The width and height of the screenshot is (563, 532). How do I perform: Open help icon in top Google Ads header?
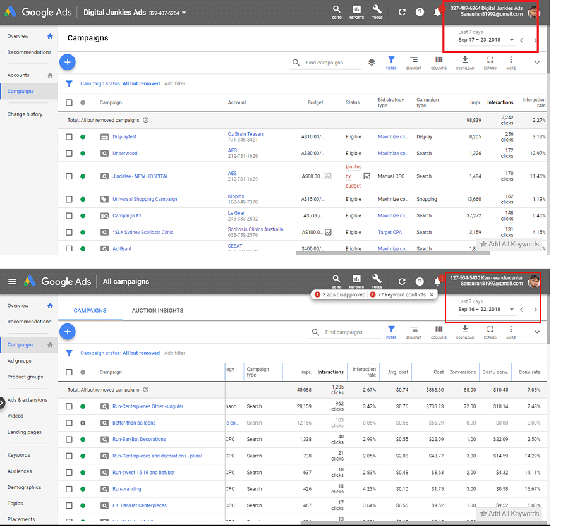(420, 12)
